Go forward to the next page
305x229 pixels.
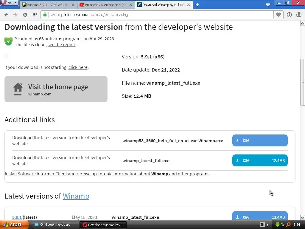coord(15,15)
